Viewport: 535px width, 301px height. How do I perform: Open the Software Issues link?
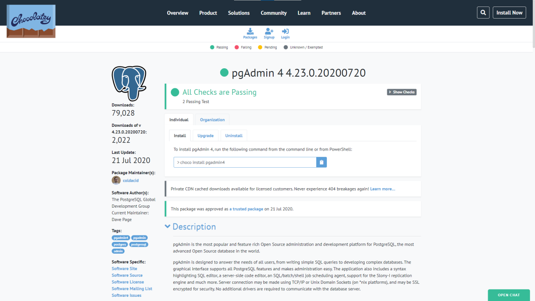126,295
